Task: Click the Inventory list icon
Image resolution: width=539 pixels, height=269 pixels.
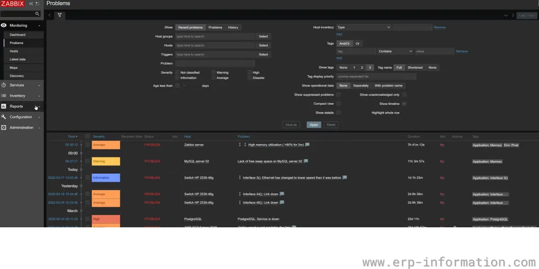Action: pos(4,96)
